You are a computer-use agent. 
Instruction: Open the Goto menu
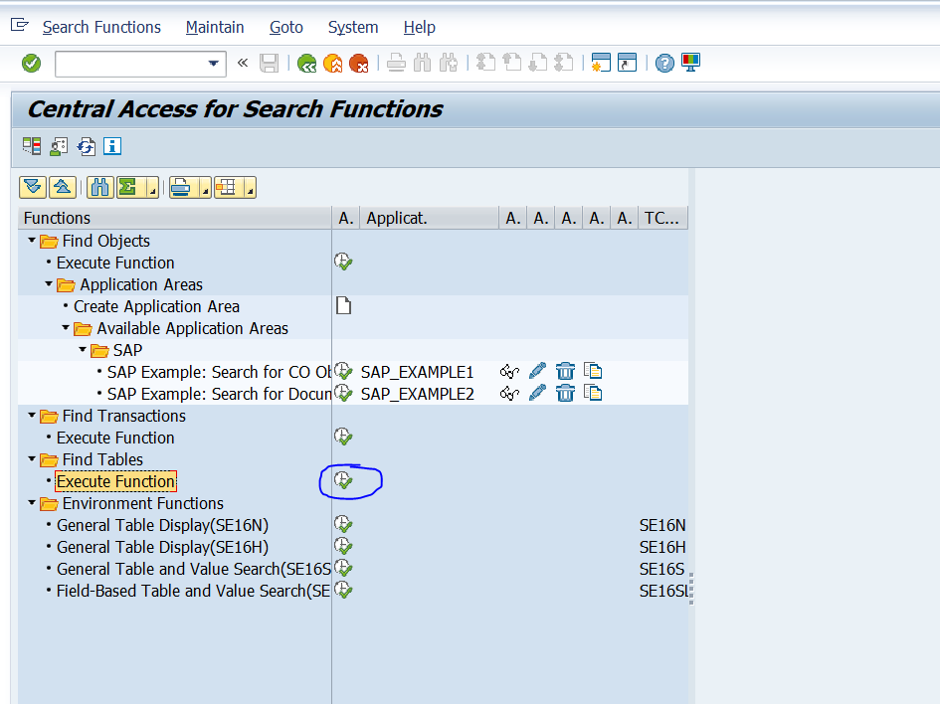pos(285,27)
